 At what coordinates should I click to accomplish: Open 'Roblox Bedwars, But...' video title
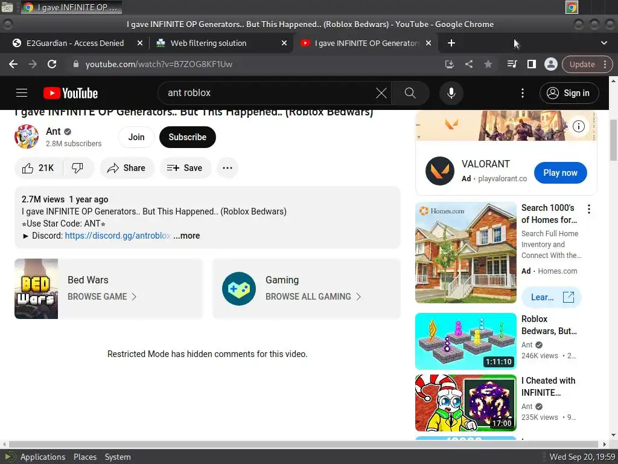point(549,325)
